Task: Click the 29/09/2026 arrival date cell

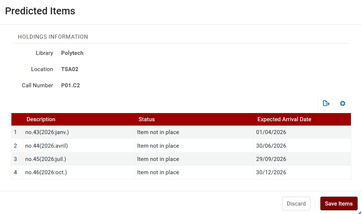Action: tap(271, 159)
